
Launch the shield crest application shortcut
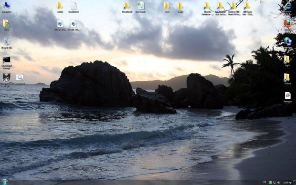coord(6,77)
